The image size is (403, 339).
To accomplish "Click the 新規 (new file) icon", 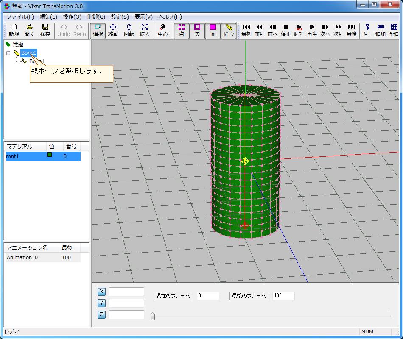I will 14,31.
